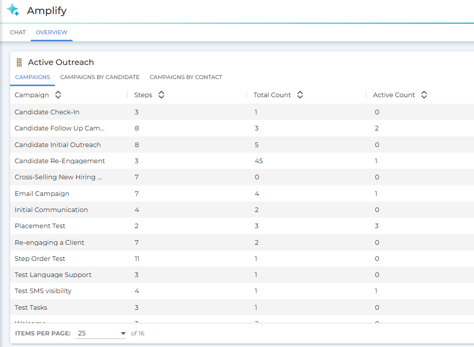Click the Active Outreach panel title
This screenshot has width=474, height=347.
point(61,62)
